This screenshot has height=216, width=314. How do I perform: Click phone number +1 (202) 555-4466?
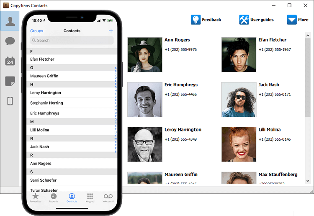click(180, 94)
